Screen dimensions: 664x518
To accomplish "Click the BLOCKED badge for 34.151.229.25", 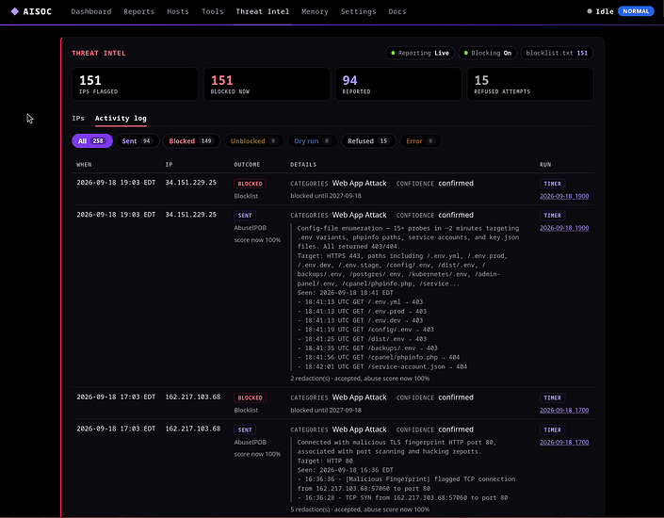I will tap(250, 184).
